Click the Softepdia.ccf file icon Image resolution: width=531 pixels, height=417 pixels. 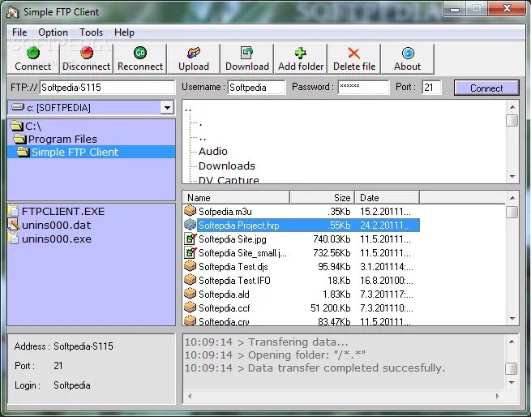coord(190,307)
